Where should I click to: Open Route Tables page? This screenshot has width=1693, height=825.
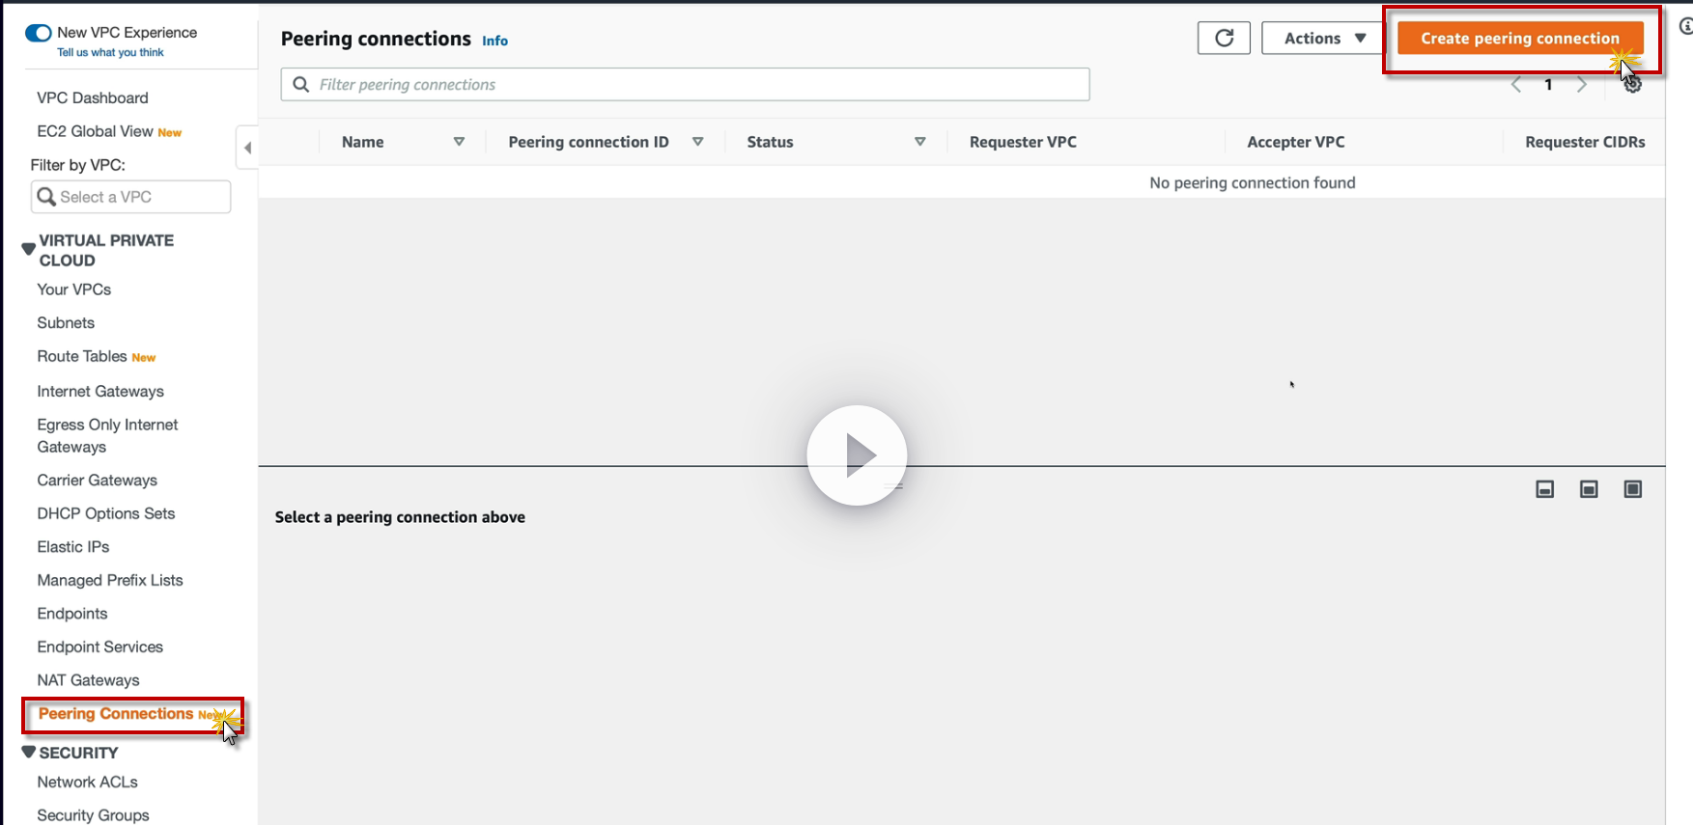82,356
